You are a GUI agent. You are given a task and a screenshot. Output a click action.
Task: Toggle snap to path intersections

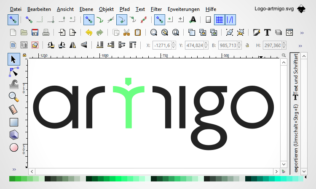pyautogui.click(x=111, y=20)
